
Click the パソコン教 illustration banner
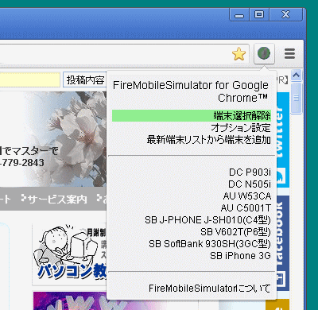coord(69,254)
